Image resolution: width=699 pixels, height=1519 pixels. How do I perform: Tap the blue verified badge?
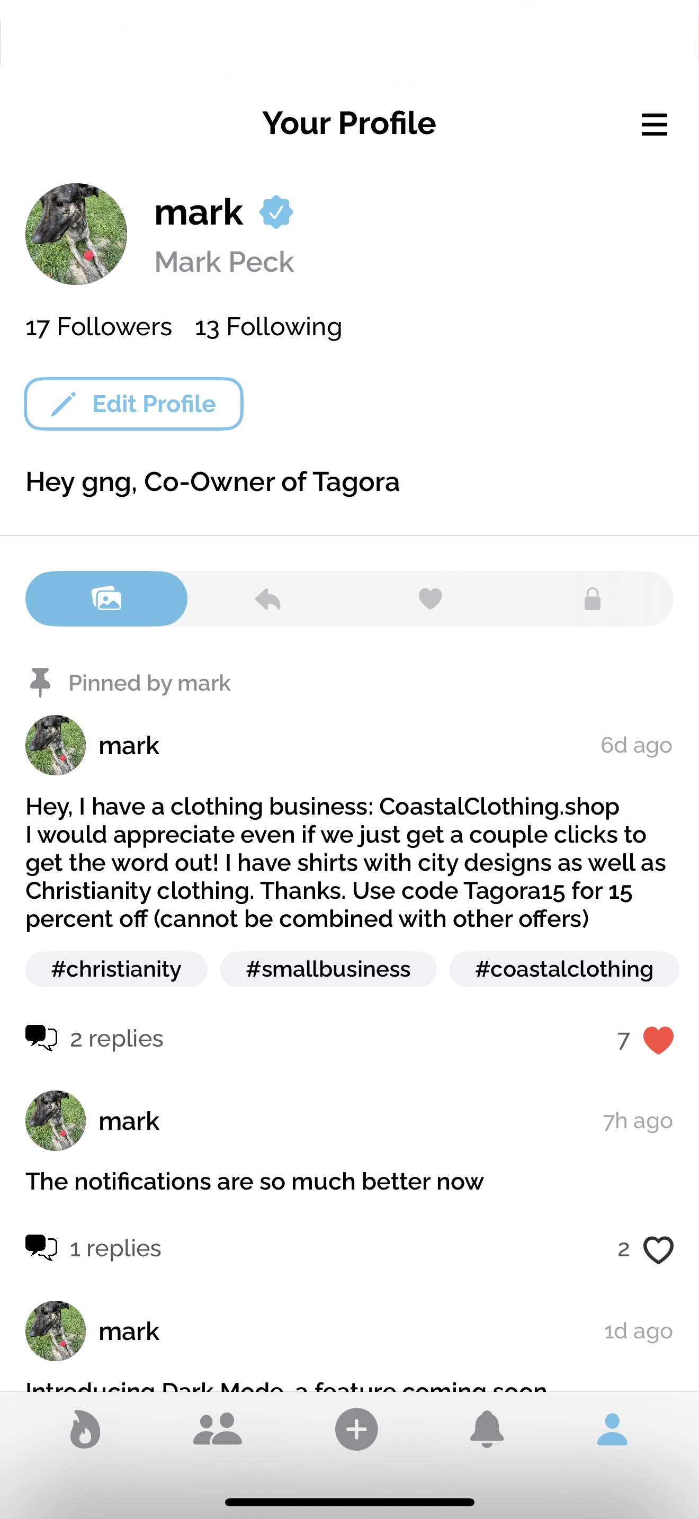coord(276,212)
